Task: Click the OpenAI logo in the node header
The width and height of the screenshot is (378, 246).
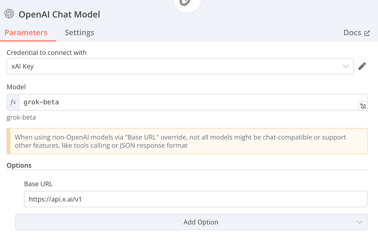Action: pyautogui.click(x=9, y=13)
